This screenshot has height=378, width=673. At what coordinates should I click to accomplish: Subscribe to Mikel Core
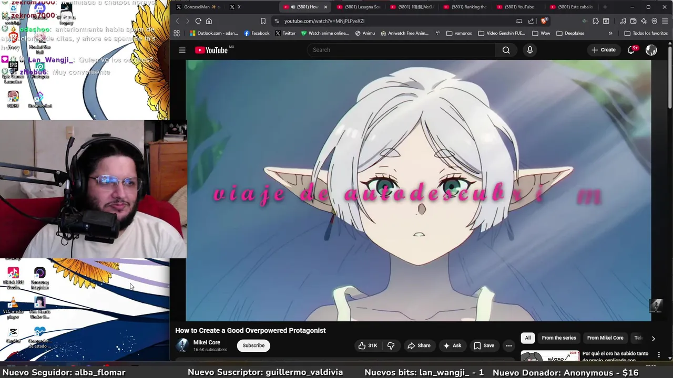point(253,345)
